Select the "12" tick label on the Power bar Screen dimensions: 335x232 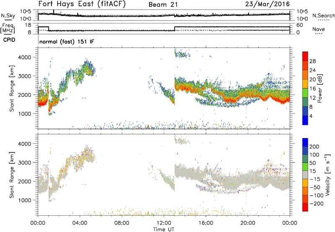[x=312, y=98]
